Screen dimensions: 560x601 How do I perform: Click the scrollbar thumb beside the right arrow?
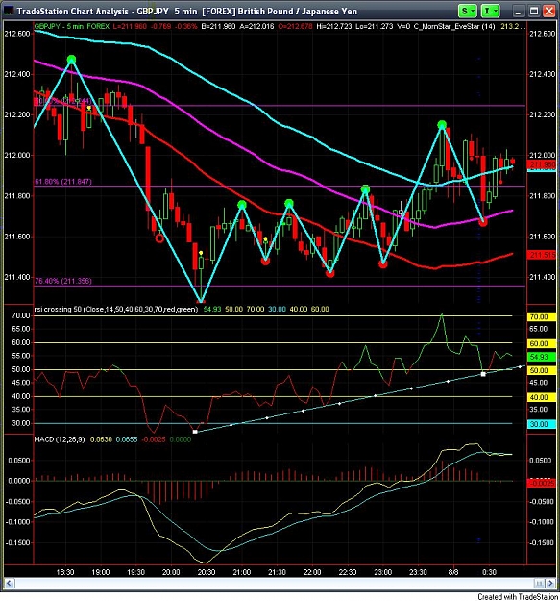click(x=540, y=584)
